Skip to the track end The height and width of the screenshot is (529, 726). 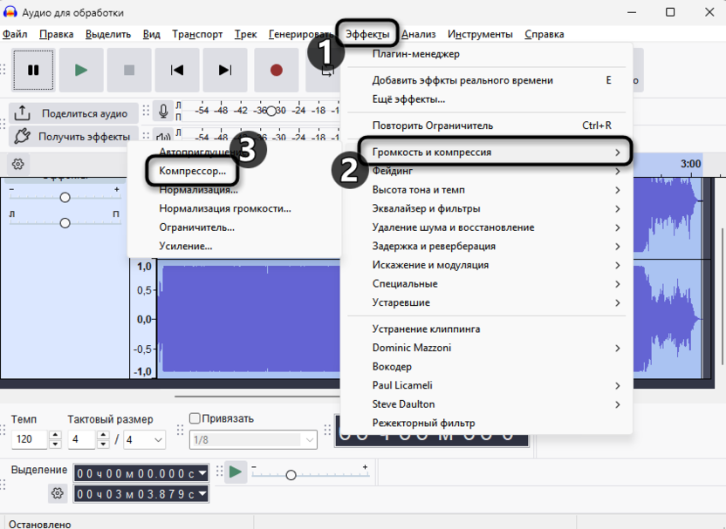(x=224, y=70)
